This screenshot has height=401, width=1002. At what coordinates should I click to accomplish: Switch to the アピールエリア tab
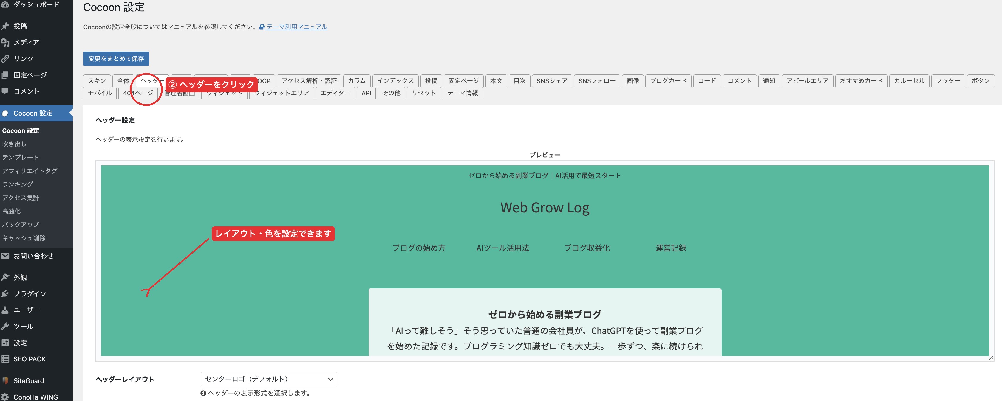pyautogui.click(x=807, y=81)
